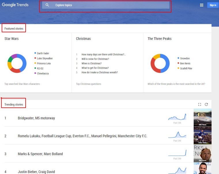
Task: Open the Bridgewater trend sparkline graph
Action: pos(177,117)
